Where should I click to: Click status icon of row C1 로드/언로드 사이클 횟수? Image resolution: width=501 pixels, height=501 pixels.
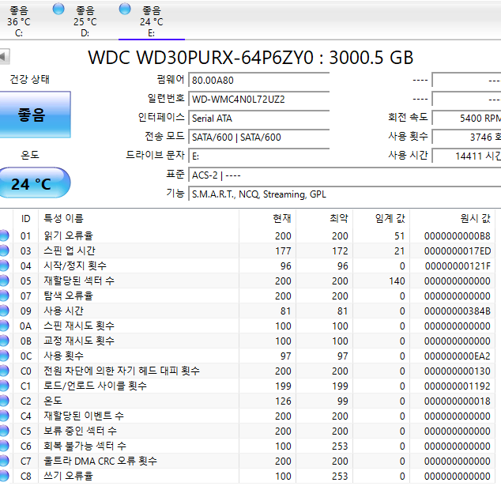(4, 386)
